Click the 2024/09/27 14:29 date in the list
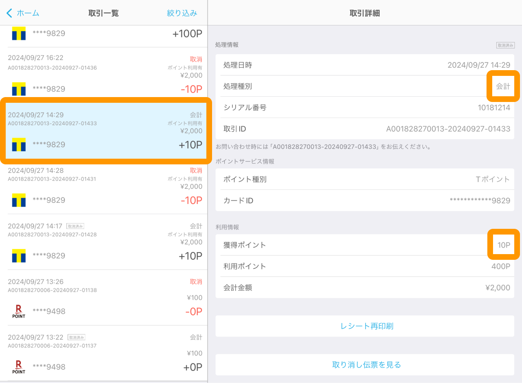 (35, 115)
